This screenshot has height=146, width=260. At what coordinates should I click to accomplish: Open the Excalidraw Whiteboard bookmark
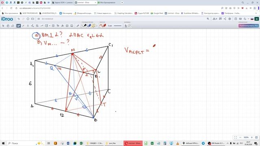pos(190,13)
